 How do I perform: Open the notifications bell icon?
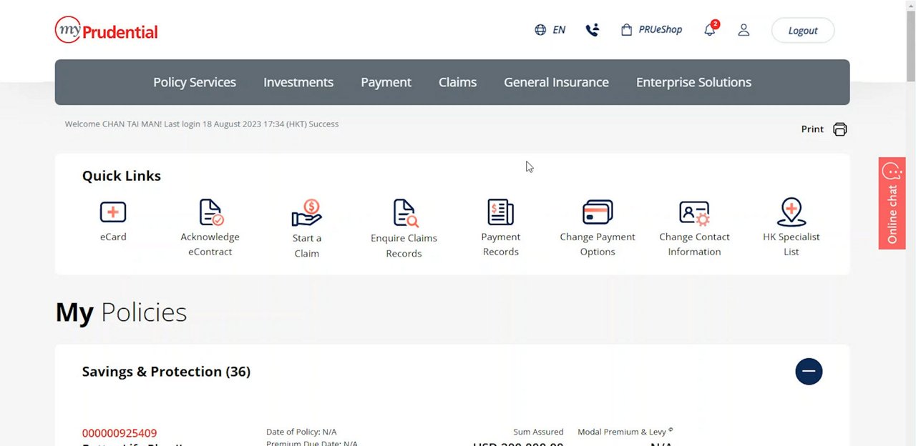tap(710, 30)
